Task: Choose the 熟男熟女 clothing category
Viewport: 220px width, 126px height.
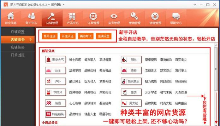Action: pos(131,81)
